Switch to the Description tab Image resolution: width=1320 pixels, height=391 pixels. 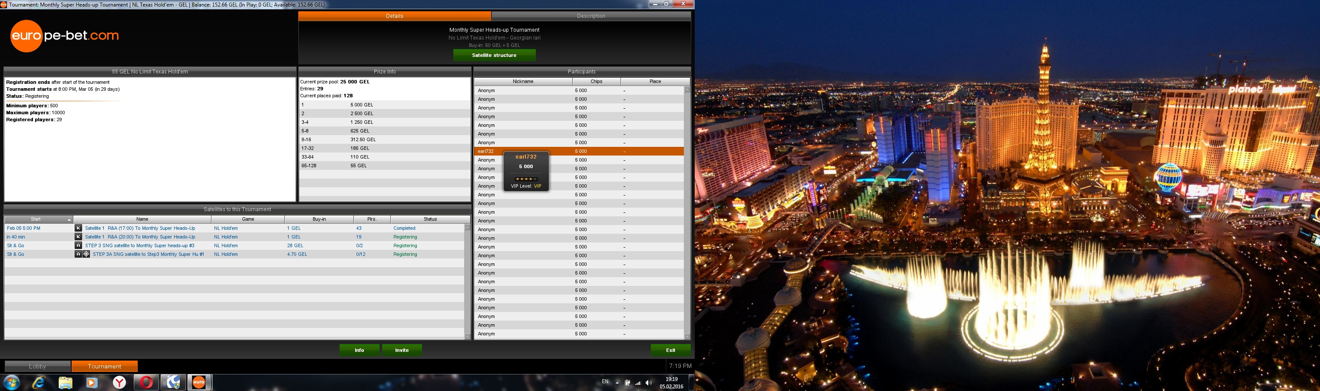[x=591, y=16]
